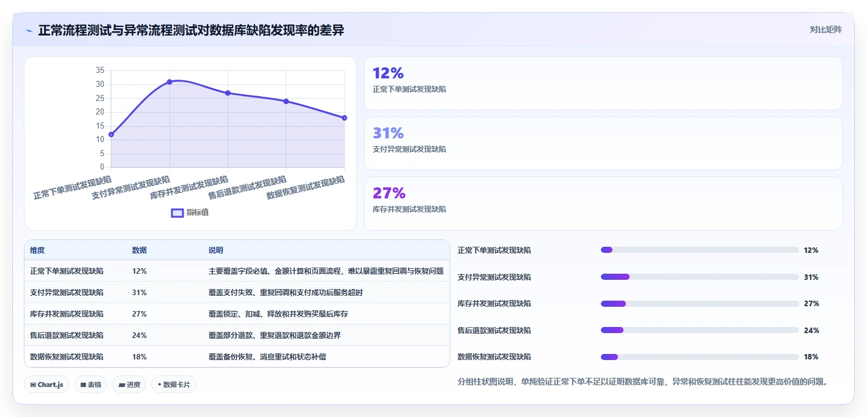Viewport: 867px width, 417px height.
Task: Click the progress bar for 支付异常测试发现缺陷
Action: click(x=700, y=277)
